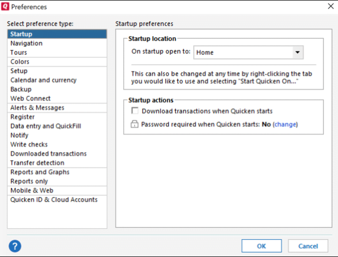Select Startup preference type

(x=57, y=34)
